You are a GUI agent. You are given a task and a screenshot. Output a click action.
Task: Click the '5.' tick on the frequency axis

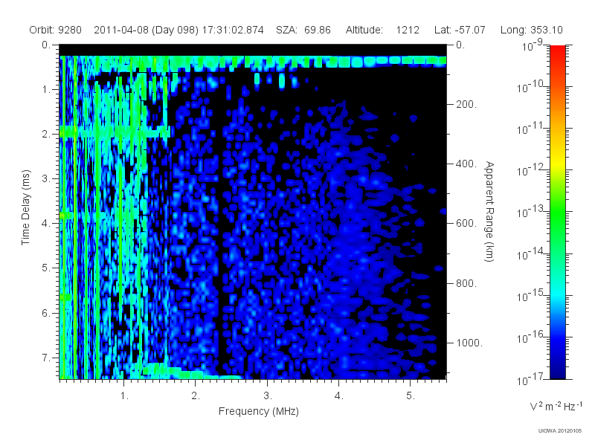tap(411, 396)
